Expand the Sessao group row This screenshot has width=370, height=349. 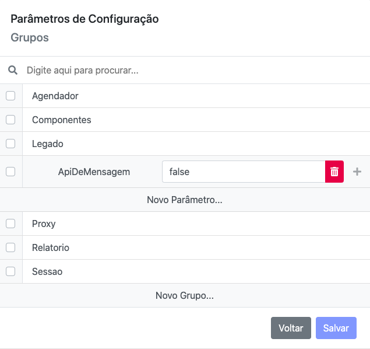click(47, 271)
